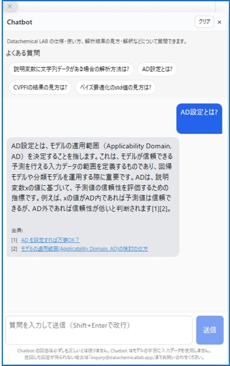
Task: Click the 出典: label in the answer
Action: point(17,231)
